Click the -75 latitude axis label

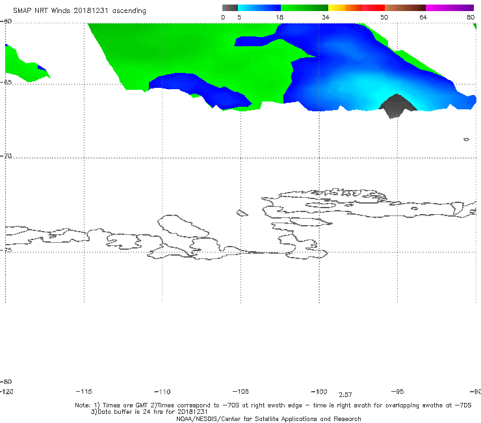(x=6, y=251)
